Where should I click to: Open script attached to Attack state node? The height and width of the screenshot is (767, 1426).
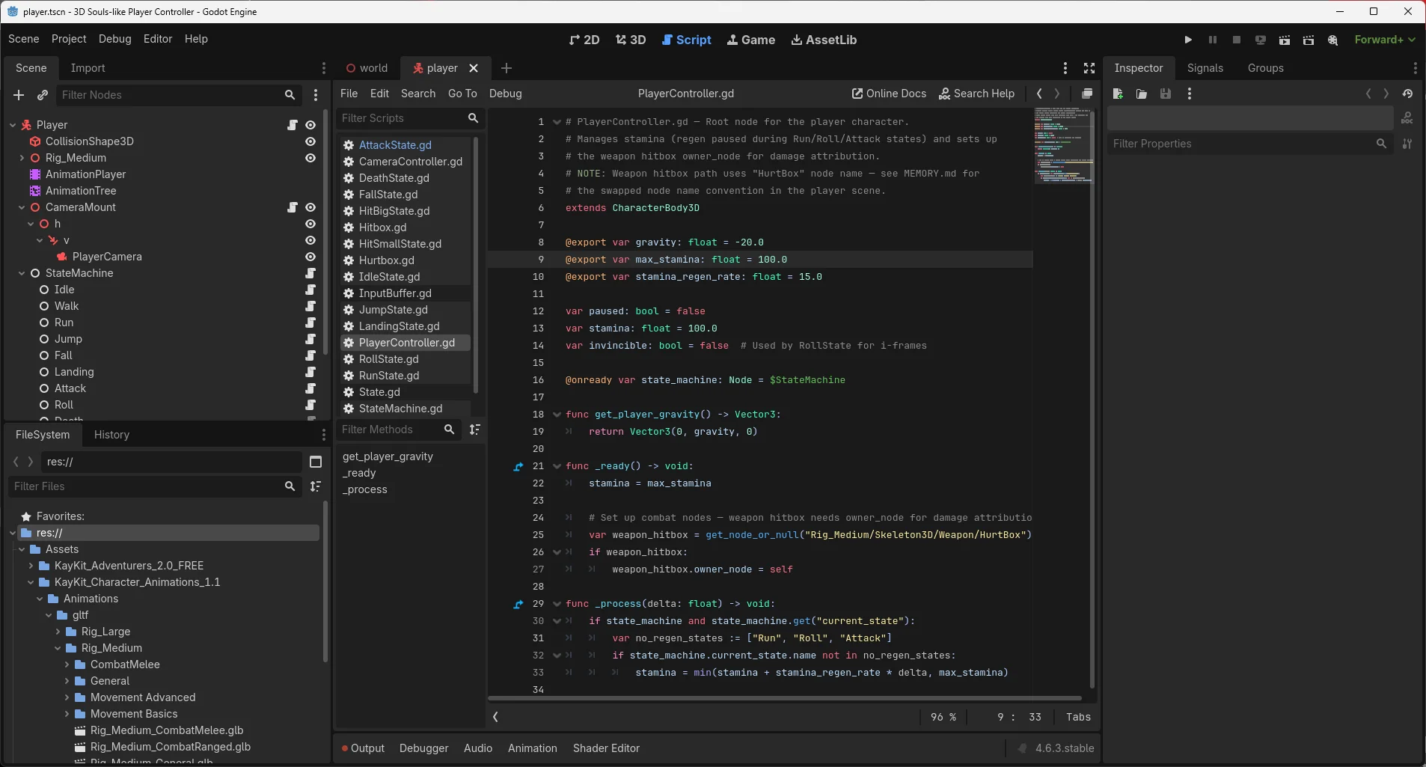pyautogui.click(x=310, y=388)
